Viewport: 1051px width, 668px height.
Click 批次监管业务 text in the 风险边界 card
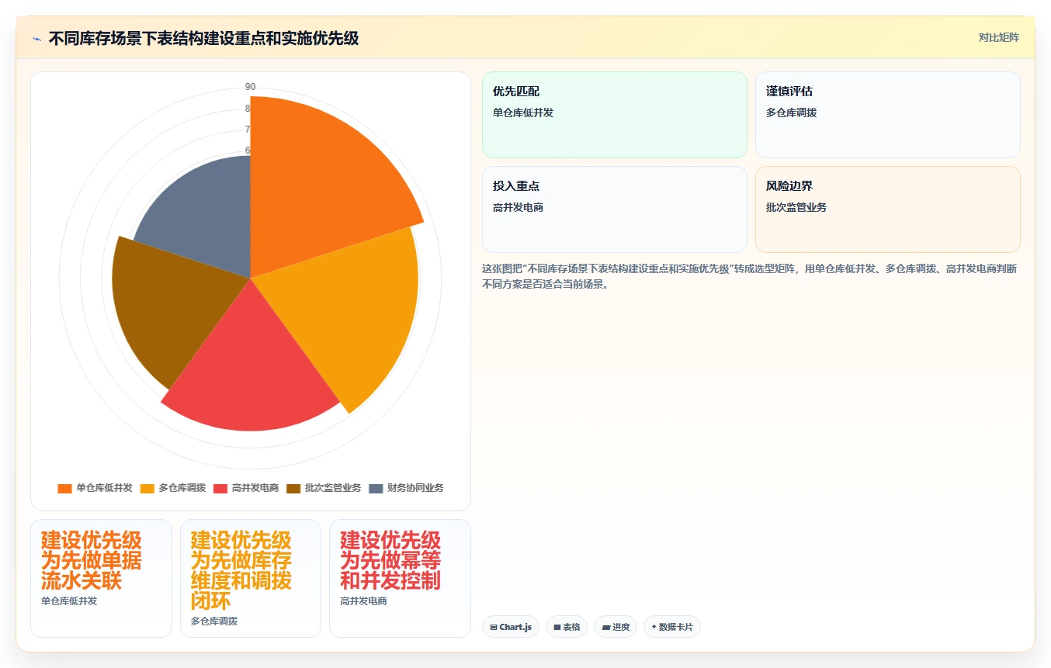(x=796, y=208)
